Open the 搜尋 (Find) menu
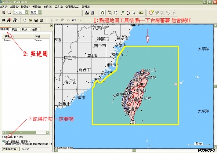Viewport: 217px width, 153px height. pyautogui.click(x=25, y=7)
